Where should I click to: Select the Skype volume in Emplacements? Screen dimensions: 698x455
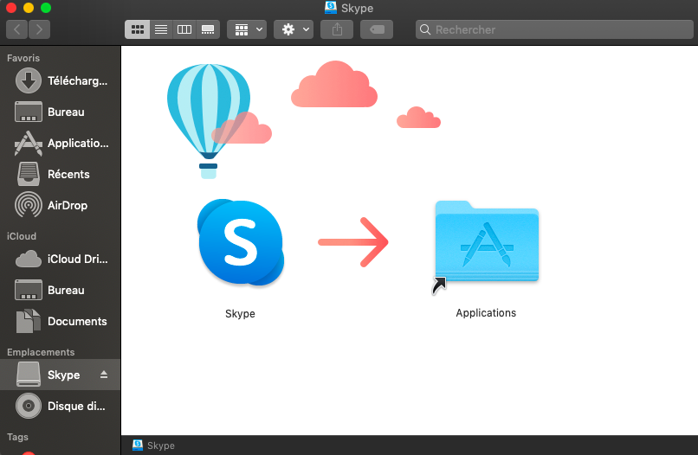(60, 375)
